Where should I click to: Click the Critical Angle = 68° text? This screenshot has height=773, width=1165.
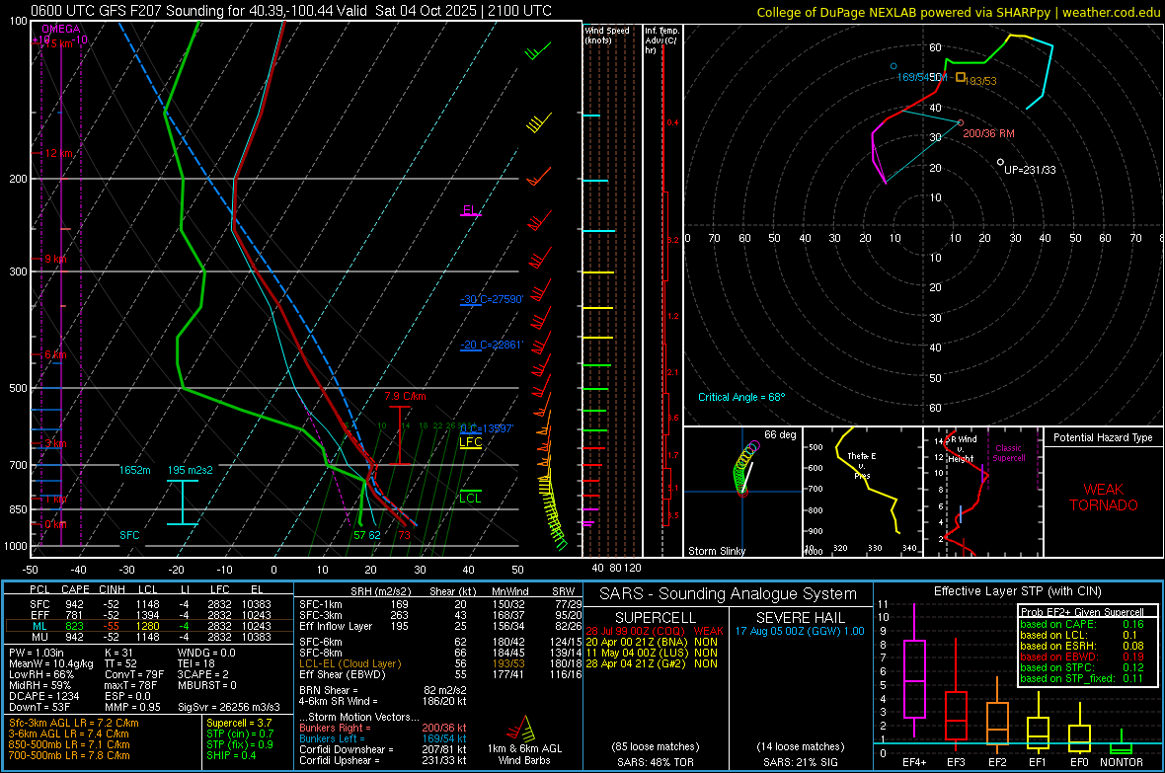741,397
